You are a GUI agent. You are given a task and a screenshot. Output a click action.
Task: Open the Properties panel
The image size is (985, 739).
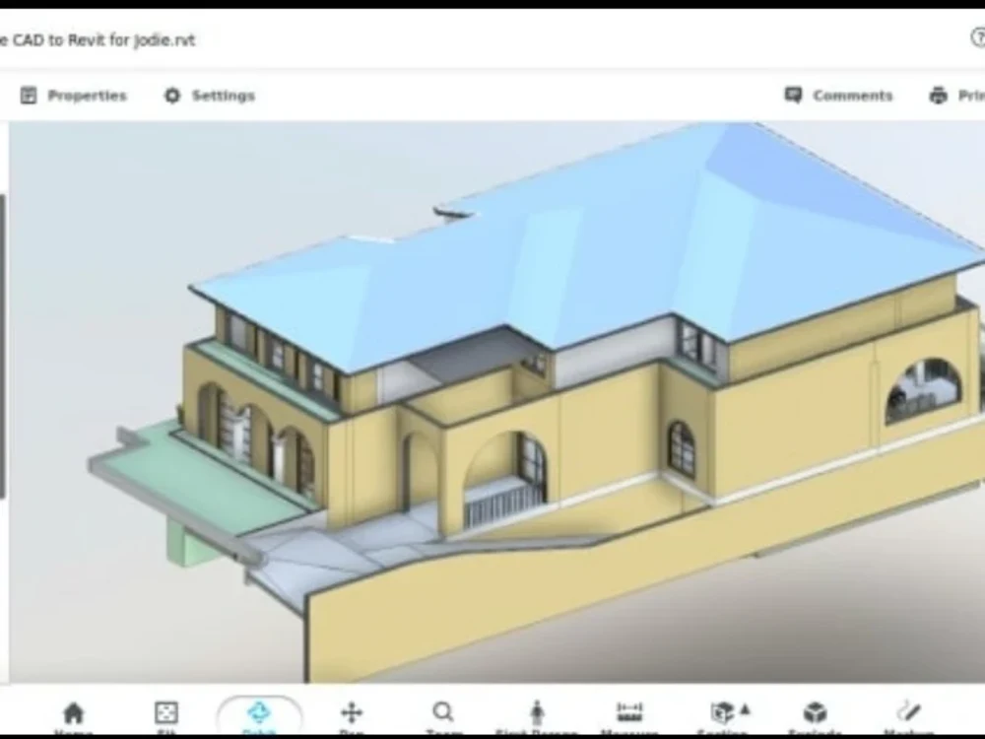pos(87,96)
